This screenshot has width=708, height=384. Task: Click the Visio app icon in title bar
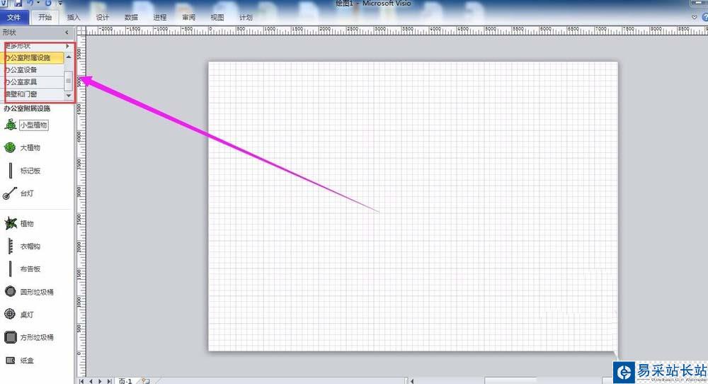click(4, 3)
